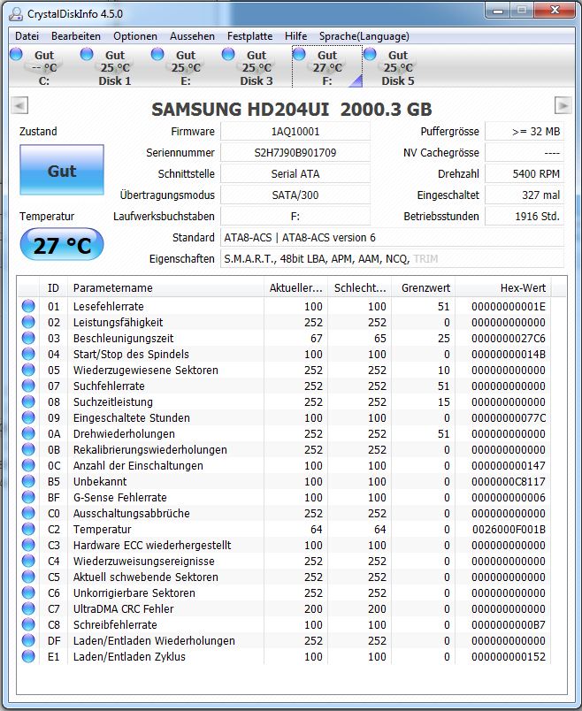Click the serial number S2H7J90B901709
582x711 pixels.
(x=295, y=152)
